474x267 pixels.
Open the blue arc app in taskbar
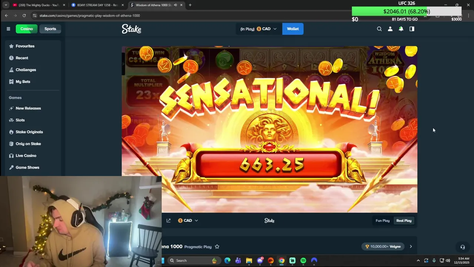pyautogui.click(x=314, y=261)
